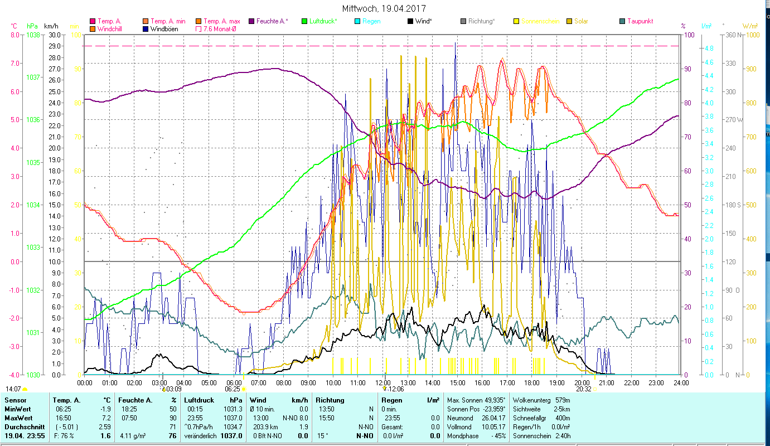Screen dimensions: 770x446
Task: Click the Regen/1h 0.0l/m² entry
Action: [541, 427]
